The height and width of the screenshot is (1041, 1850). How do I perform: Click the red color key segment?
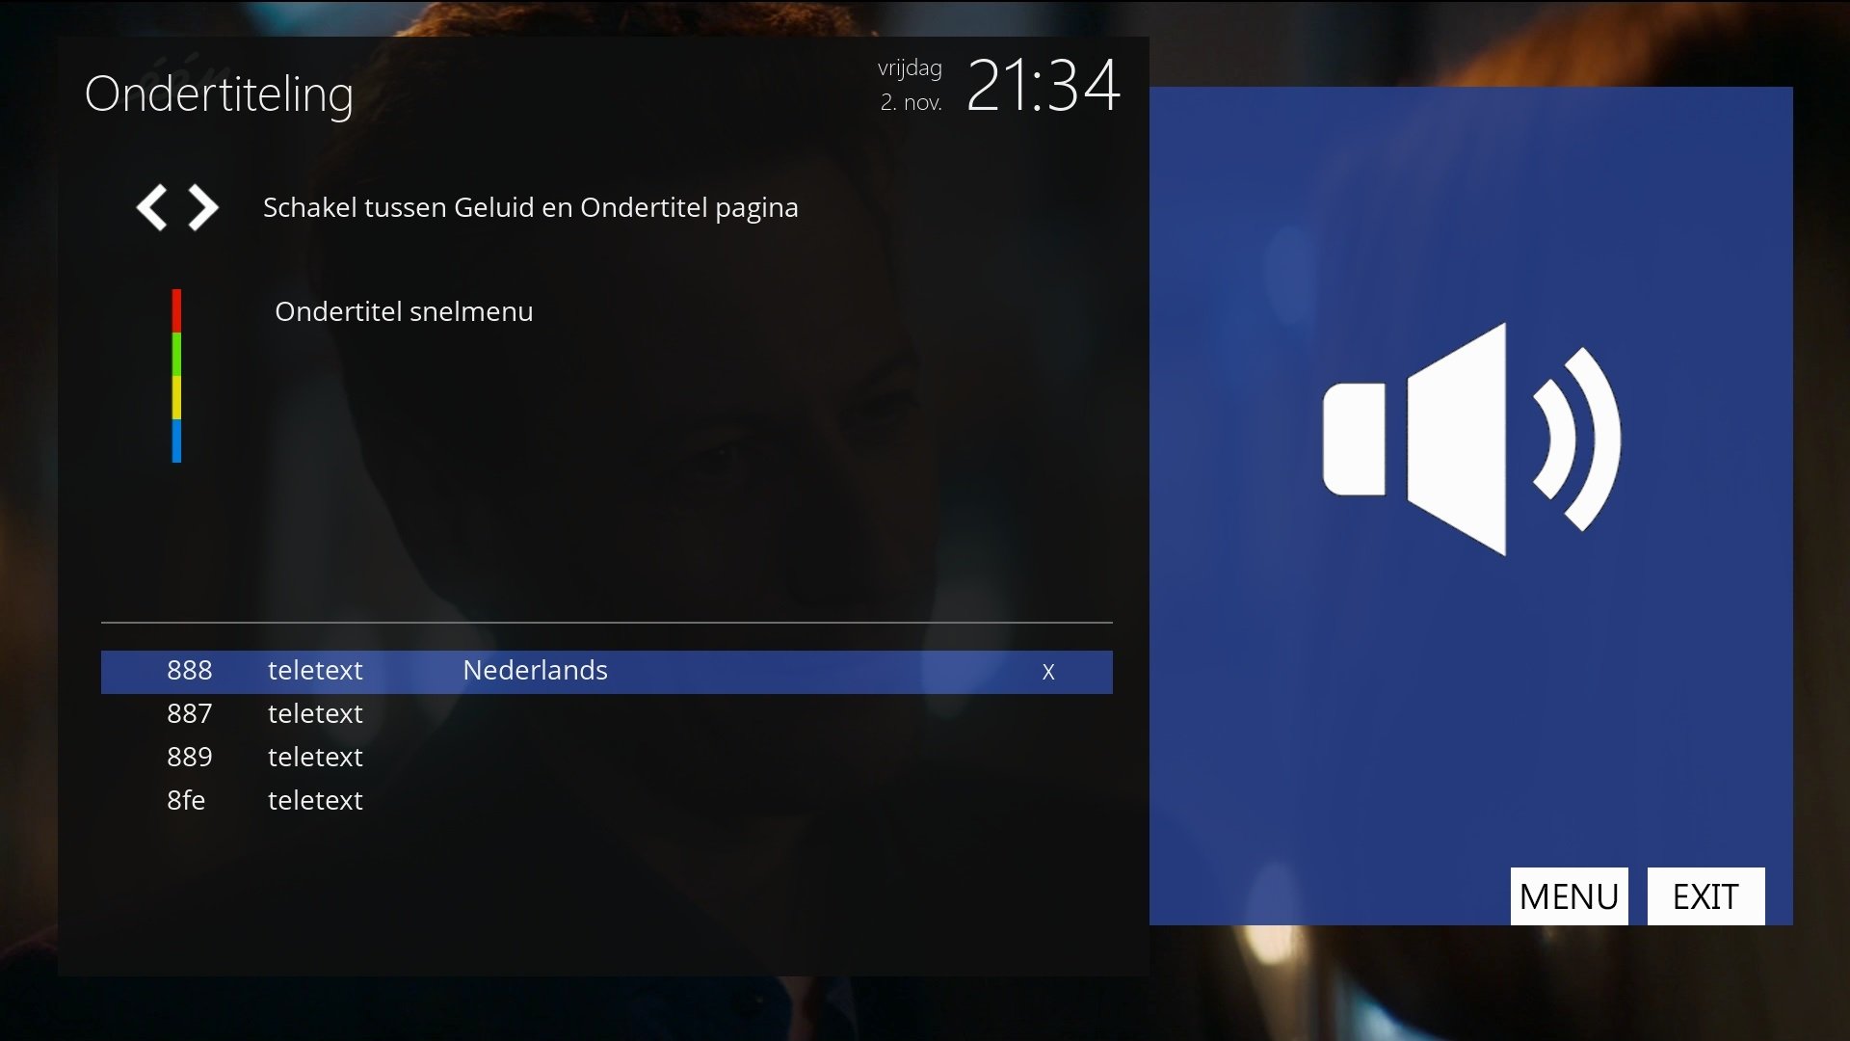[176, 310]
